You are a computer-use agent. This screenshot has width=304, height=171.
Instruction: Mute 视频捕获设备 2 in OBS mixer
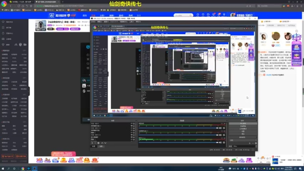point(221,135)
